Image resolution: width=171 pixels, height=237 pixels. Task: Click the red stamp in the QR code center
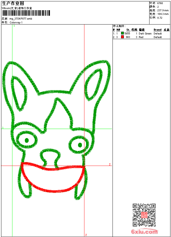(144, 215)
